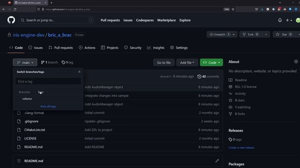This screenshot has height=168, width=300.
Task: Open Pull requests in top navigation
Action: (x=110, y=20)
